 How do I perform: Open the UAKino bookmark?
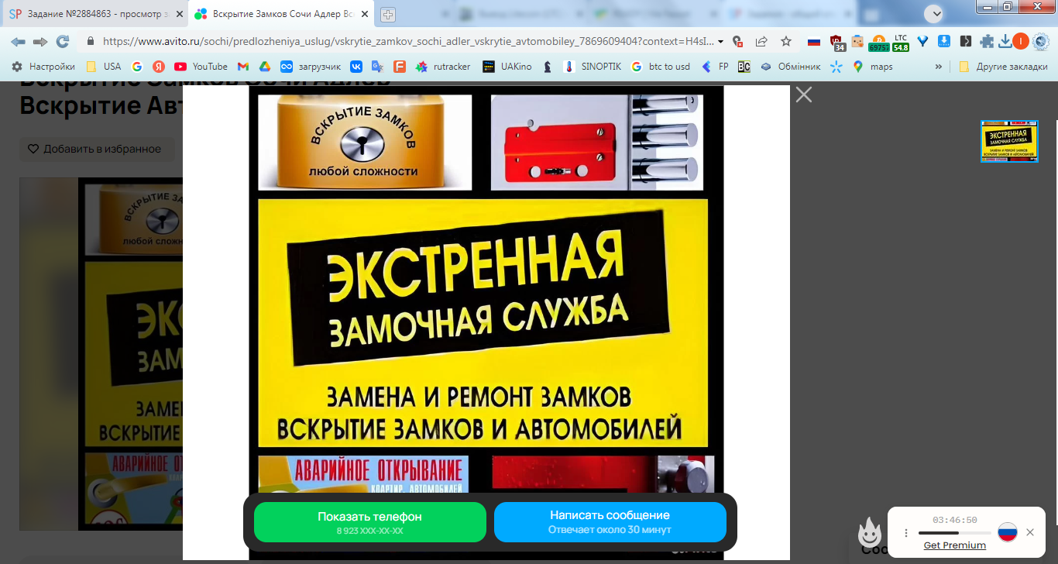coord(507,67)
